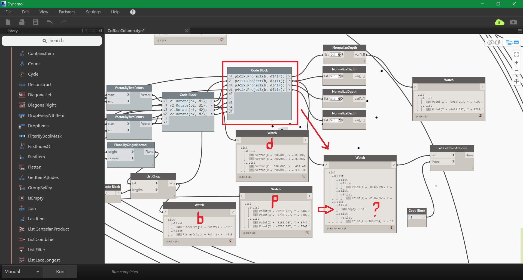Zoom in on the workspace

[x=516, y=63]
